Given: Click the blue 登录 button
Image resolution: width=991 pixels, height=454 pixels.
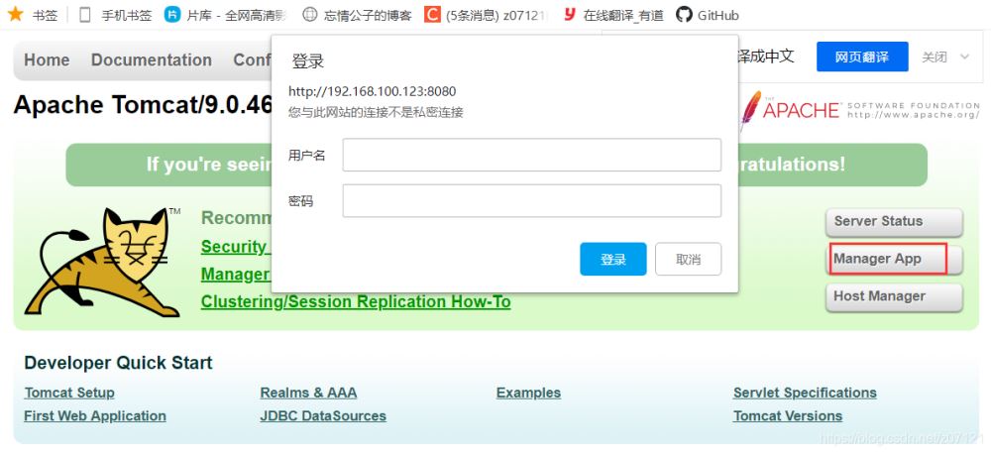Looking at the screenshot, I should tap(613, 260).
